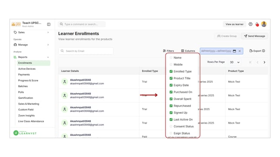280x157 pixels.
Task: Open the user profile avatar
Action: pyautogui.click(x=264, y=24)
